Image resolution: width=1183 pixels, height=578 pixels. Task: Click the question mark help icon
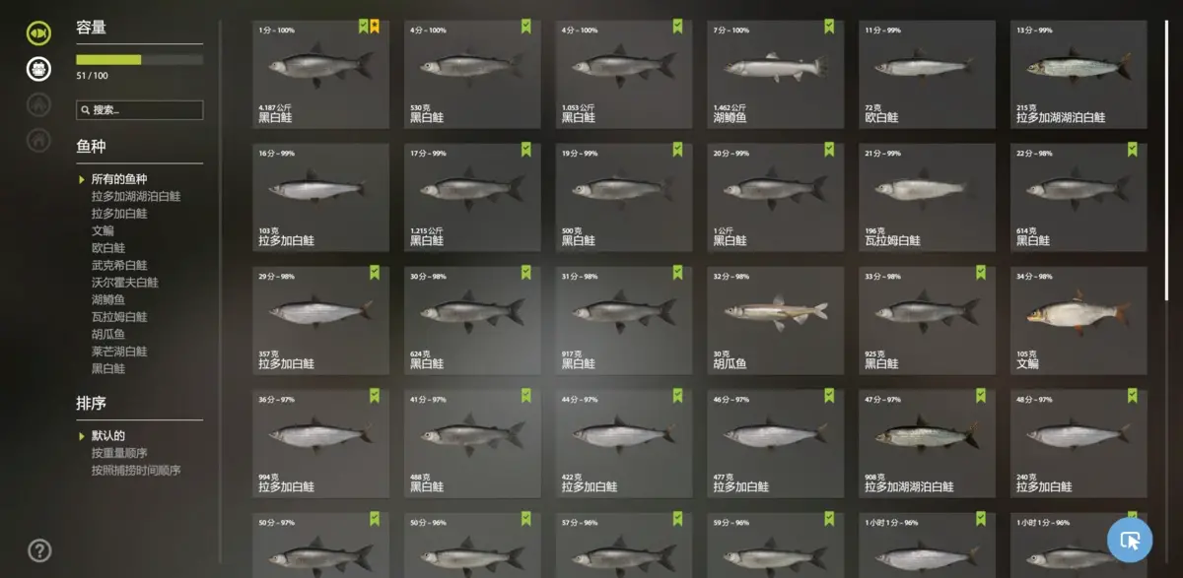(x=39, y=550)
